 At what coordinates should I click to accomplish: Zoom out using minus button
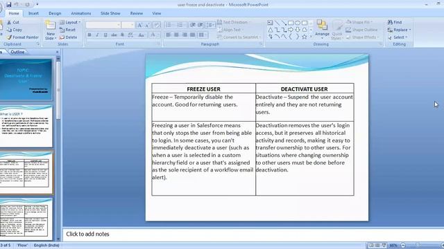click(x=403, y=246)
